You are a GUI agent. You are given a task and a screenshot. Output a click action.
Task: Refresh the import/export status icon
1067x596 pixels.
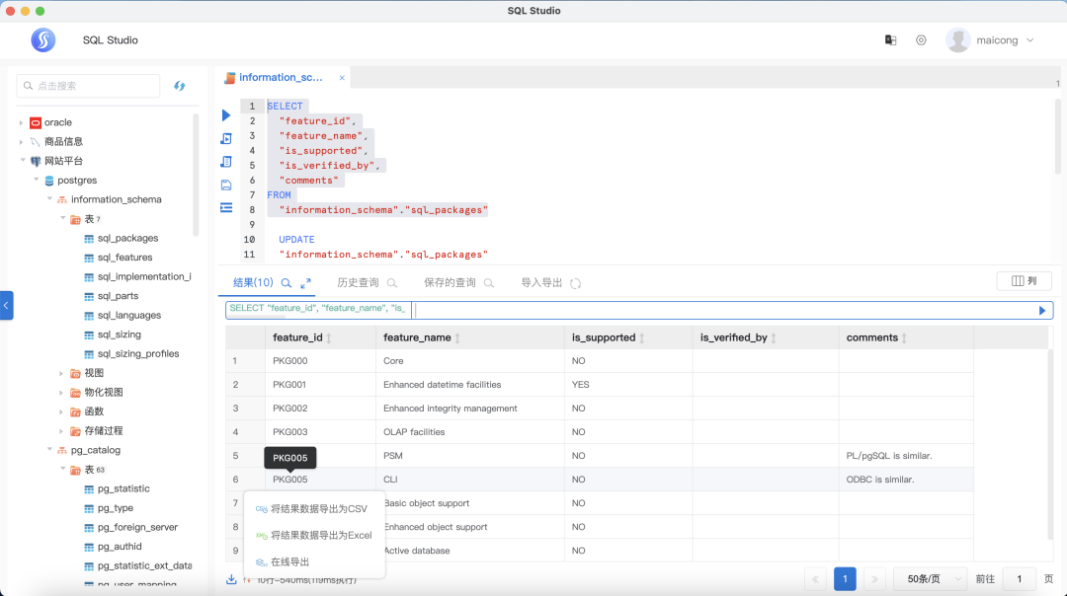pyautogui.click(x=576, y=283)
